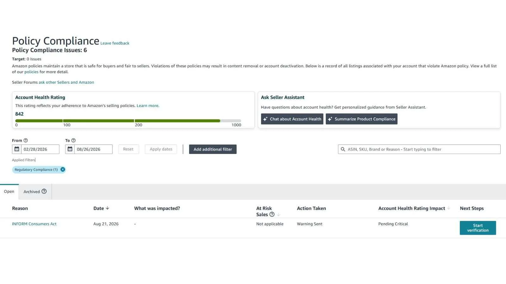Click the Account Health Rating progress bar
506x284 pixels.
pos(128,121)
